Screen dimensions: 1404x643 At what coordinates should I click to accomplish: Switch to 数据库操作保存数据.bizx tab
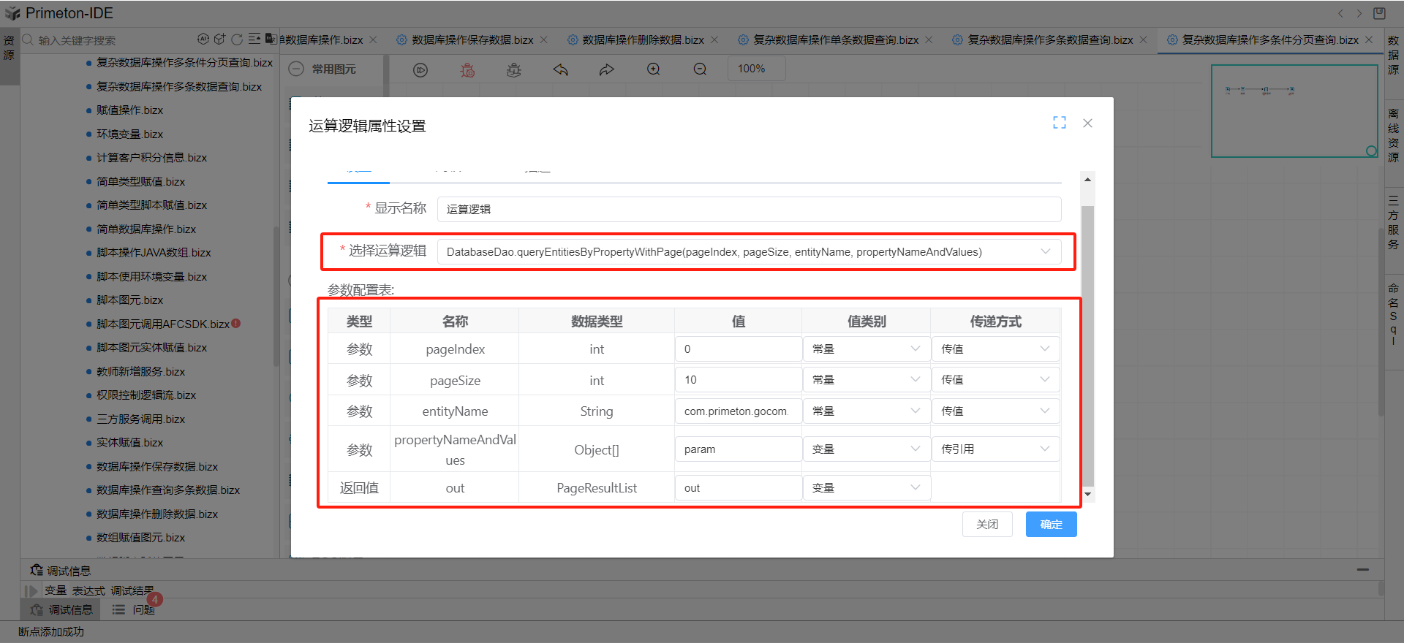pyautogui.click(x=472, y=40)
